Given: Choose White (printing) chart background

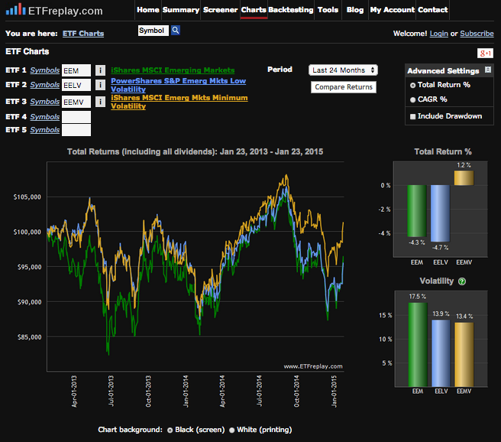Looking at the screenshot, I should [x=232, y=431].
